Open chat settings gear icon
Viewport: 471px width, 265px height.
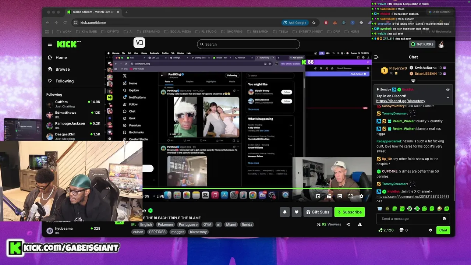[431, 230]
